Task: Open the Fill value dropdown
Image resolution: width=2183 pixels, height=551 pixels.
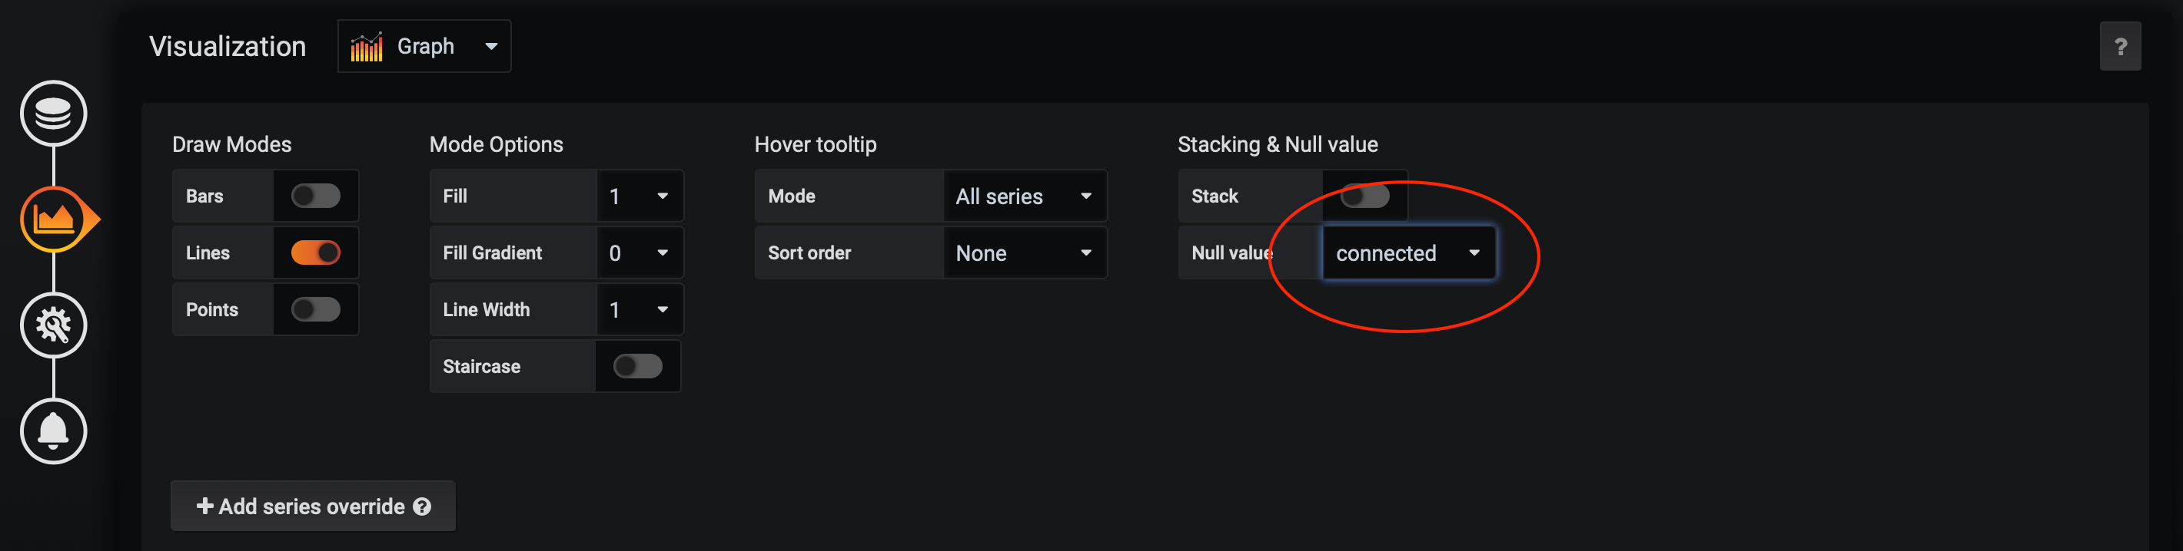Action: point(639,196)
